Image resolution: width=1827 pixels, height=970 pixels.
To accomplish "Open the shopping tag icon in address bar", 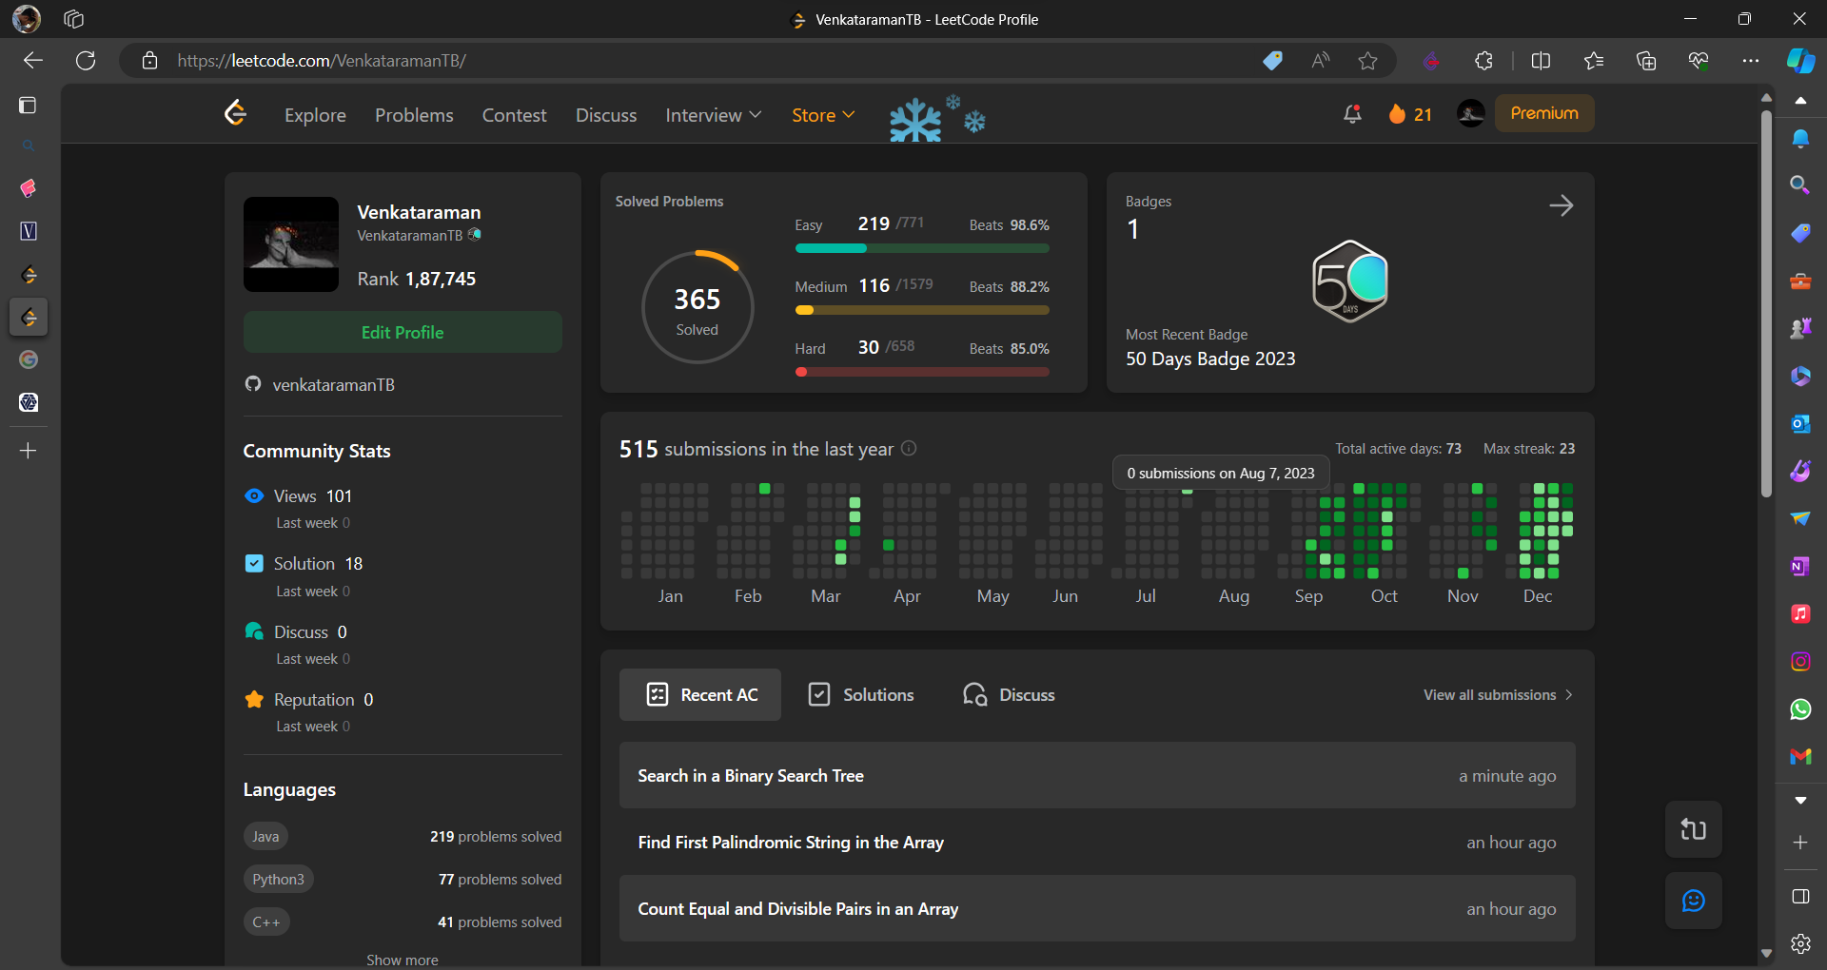I will [1272, 61].
